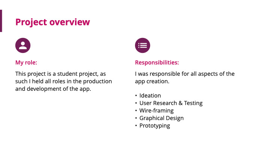Select the 'My role:' heading

pos(26,63)
